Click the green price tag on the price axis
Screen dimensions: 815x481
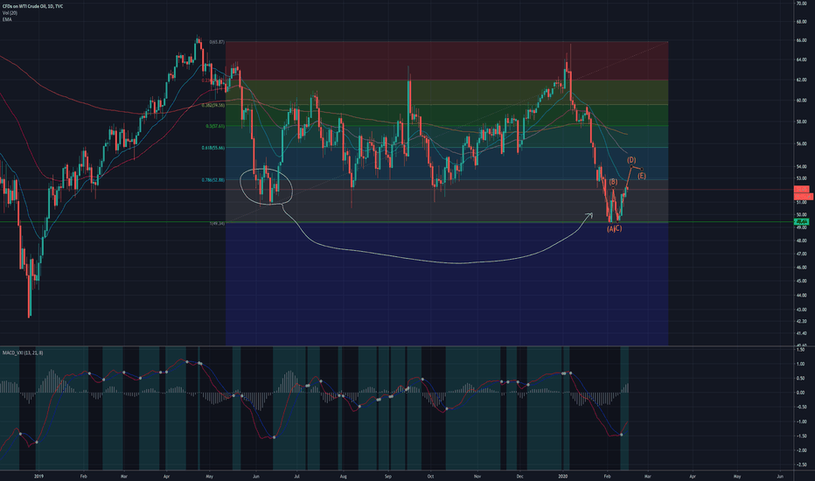[802, 222]
